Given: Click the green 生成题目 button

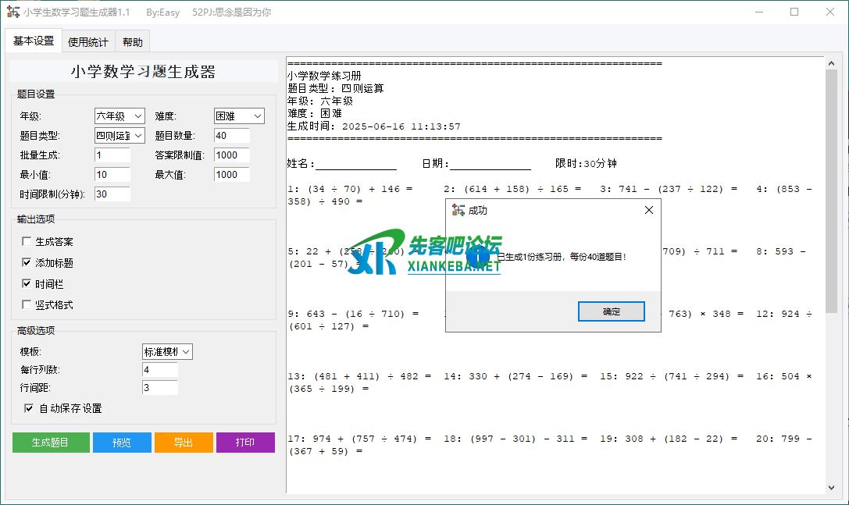Looking at the screenshot, I should pyautogui.click(x=51, y=443).
